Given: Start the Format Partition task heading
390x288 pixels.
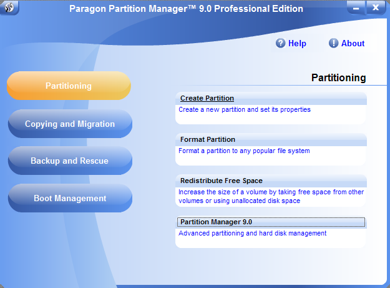Looking at the screenshot, I should point(208,139).
